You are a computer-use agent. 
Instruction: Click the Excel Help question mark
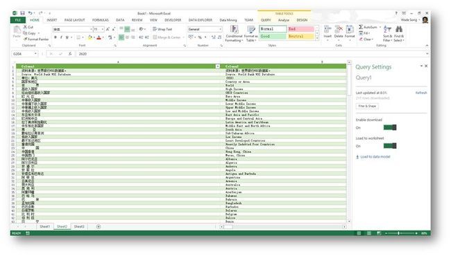point(396,13)
